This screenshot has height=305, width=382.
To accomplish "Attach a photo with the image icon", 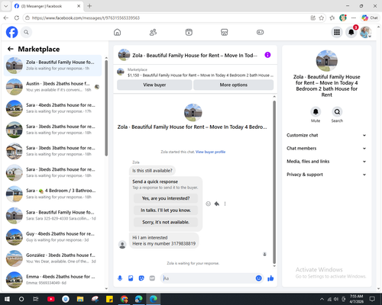I will point(131,278).
